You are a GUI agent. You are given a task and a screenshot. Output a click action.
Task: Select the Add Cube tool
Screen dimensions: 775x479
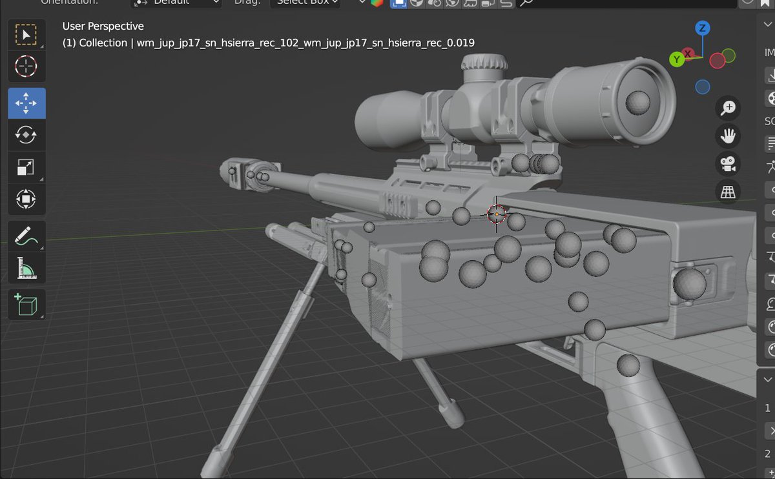pyautogui.click(x=26, y=304)
